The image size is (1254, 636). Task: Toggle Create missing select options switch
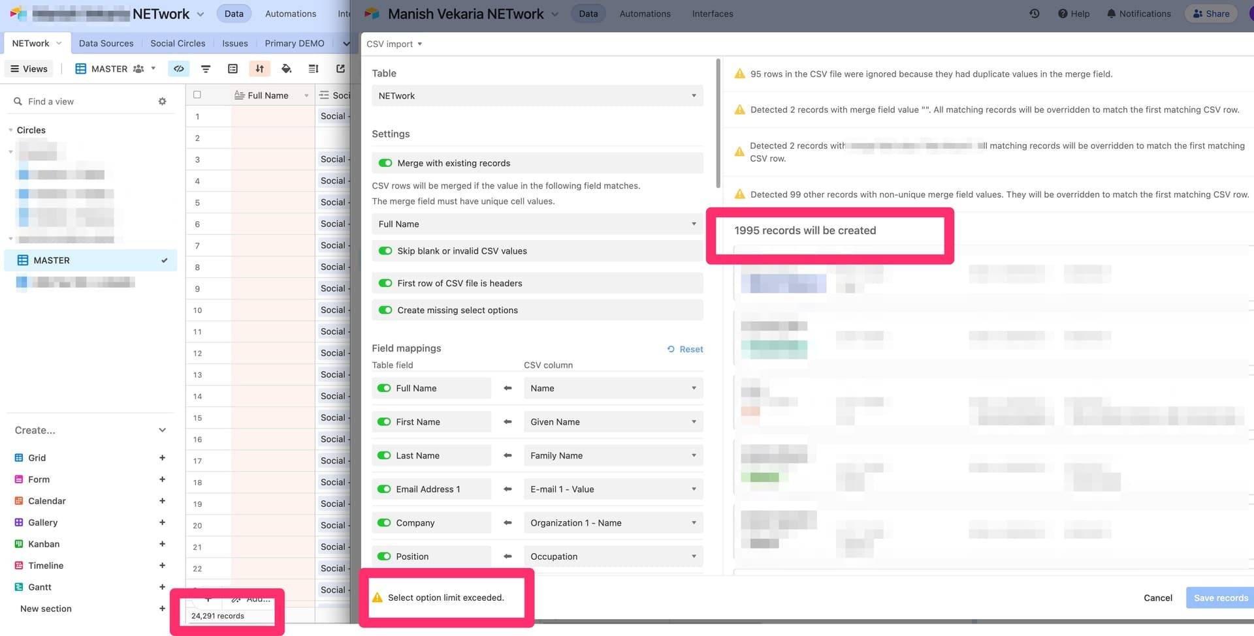[x=385, y=310]
